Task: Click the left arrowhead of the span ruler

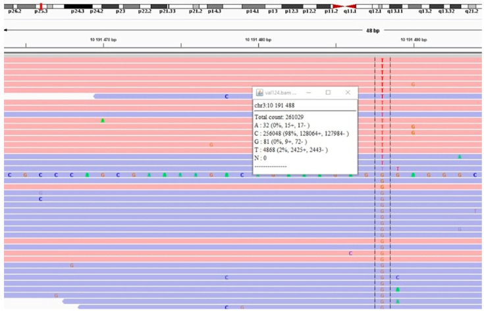Action: pyautogui.click(x=5, y=30)
